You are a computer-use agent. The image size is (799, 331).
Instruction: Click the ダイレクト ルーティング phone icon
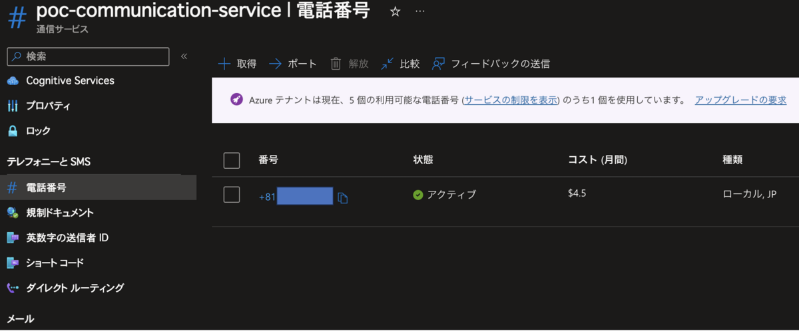click(x=12, y=288)
